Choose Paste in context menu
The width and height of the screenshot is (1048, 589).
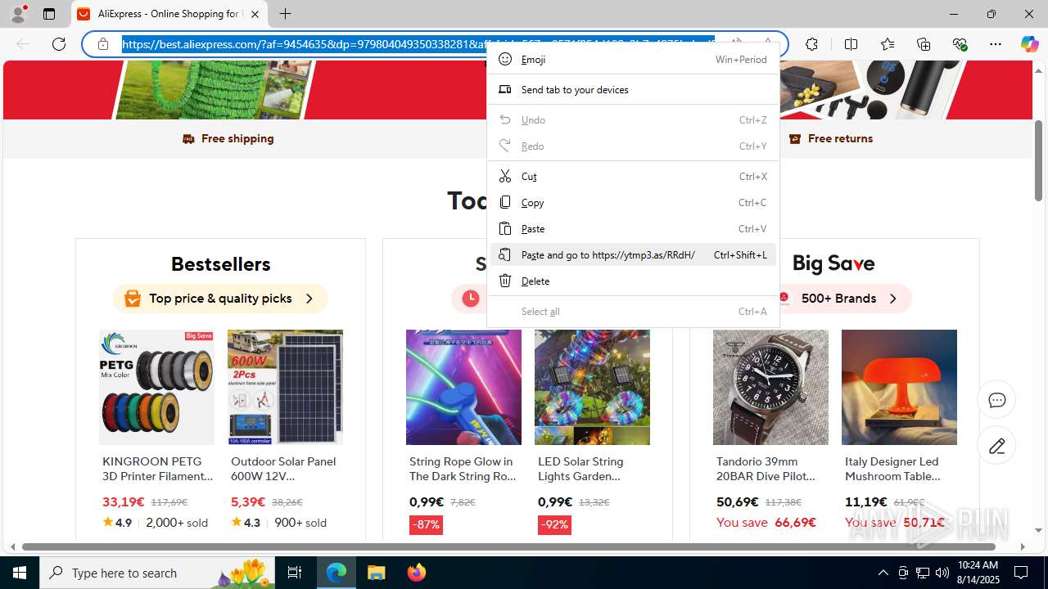(x=633, y=228)
